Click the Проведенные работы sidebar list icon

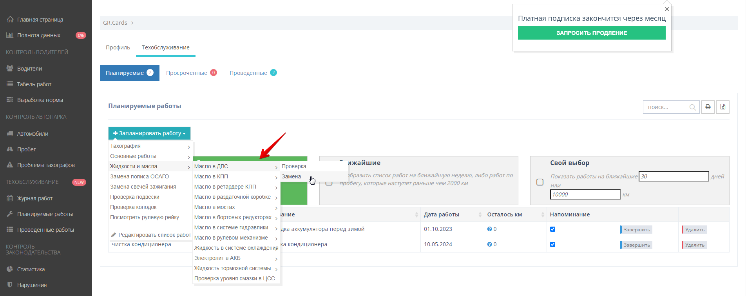[10, 229]
